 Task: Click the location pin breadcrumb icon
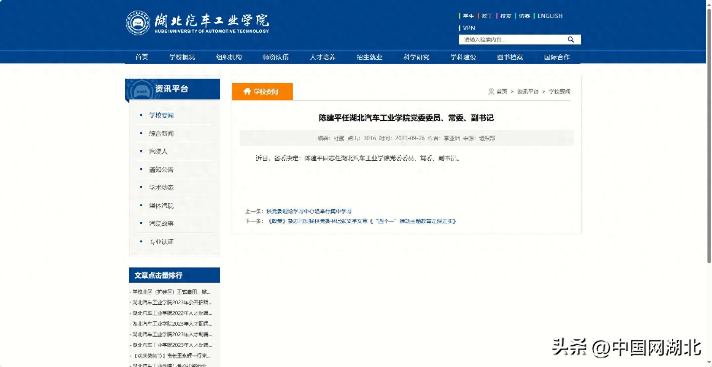[x=491, y=92]
